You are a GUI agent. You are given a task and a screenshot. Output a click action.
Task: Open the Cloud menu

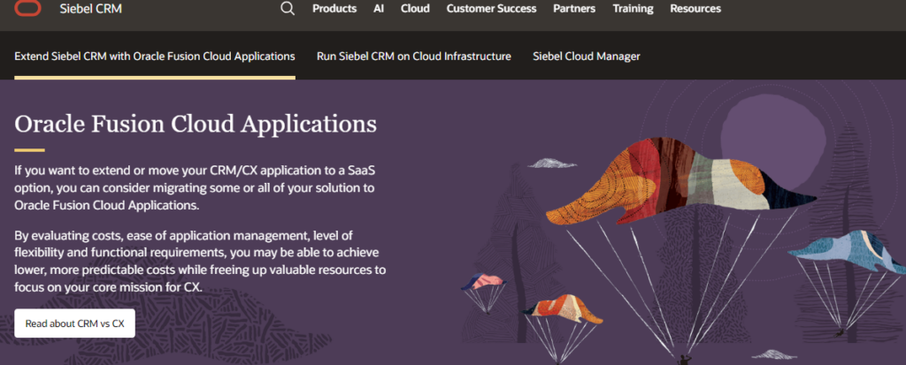[415, 9]
